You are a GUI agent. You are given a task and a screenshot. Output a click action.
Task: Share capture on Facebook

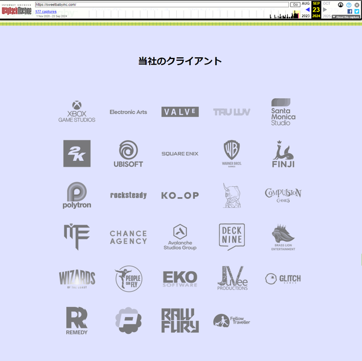click(349, 11)
